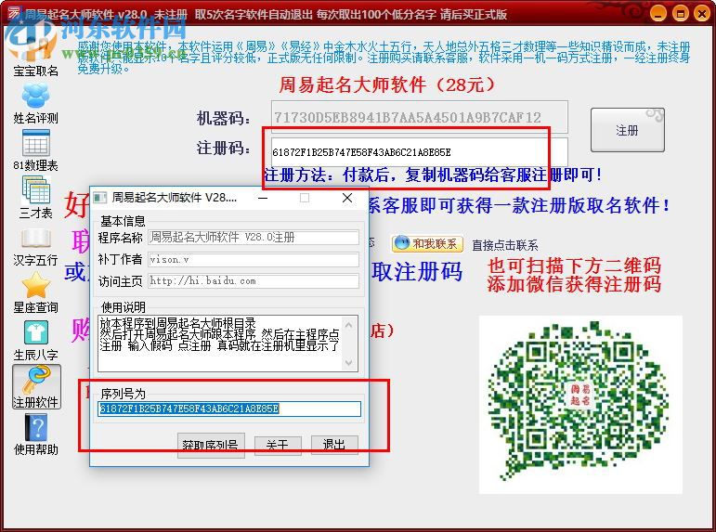Viewport: 716px width, 532px height.
Task: Open the 星座查询 star icon
Action: click(x=35, y=292)
